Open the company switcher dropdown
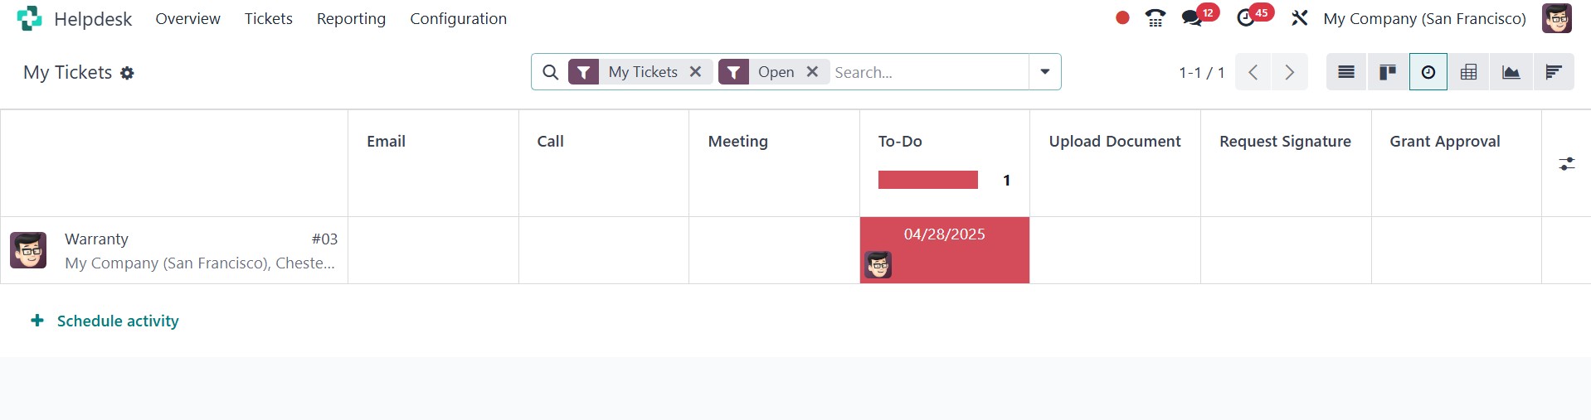Screen dimensions: 1591x420 1424,18
